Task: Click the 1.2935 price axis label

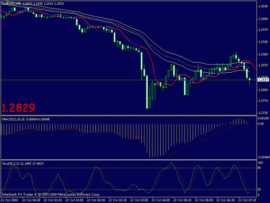Action: pos(263,42)
